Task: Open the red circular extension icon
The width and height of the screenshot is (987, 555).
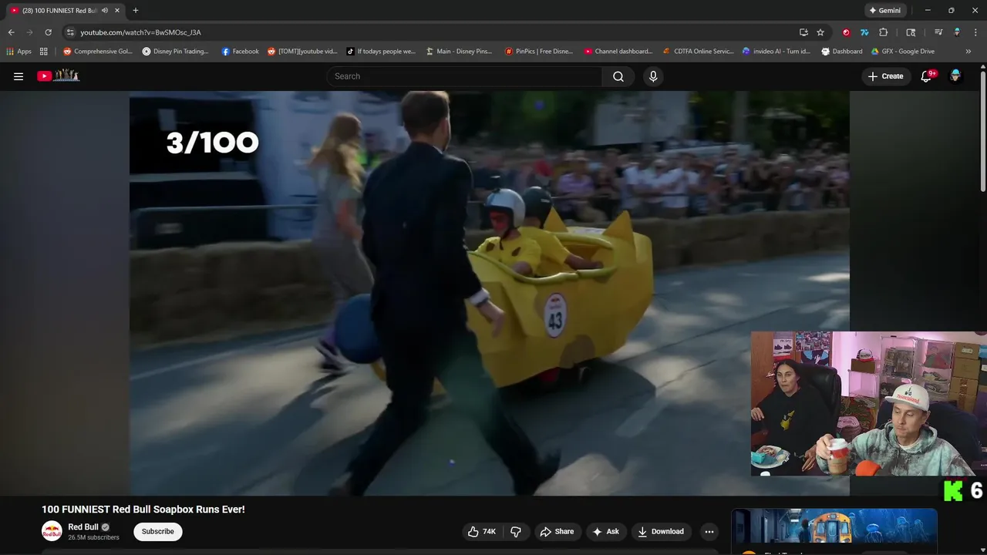Action: click(846, 32)
